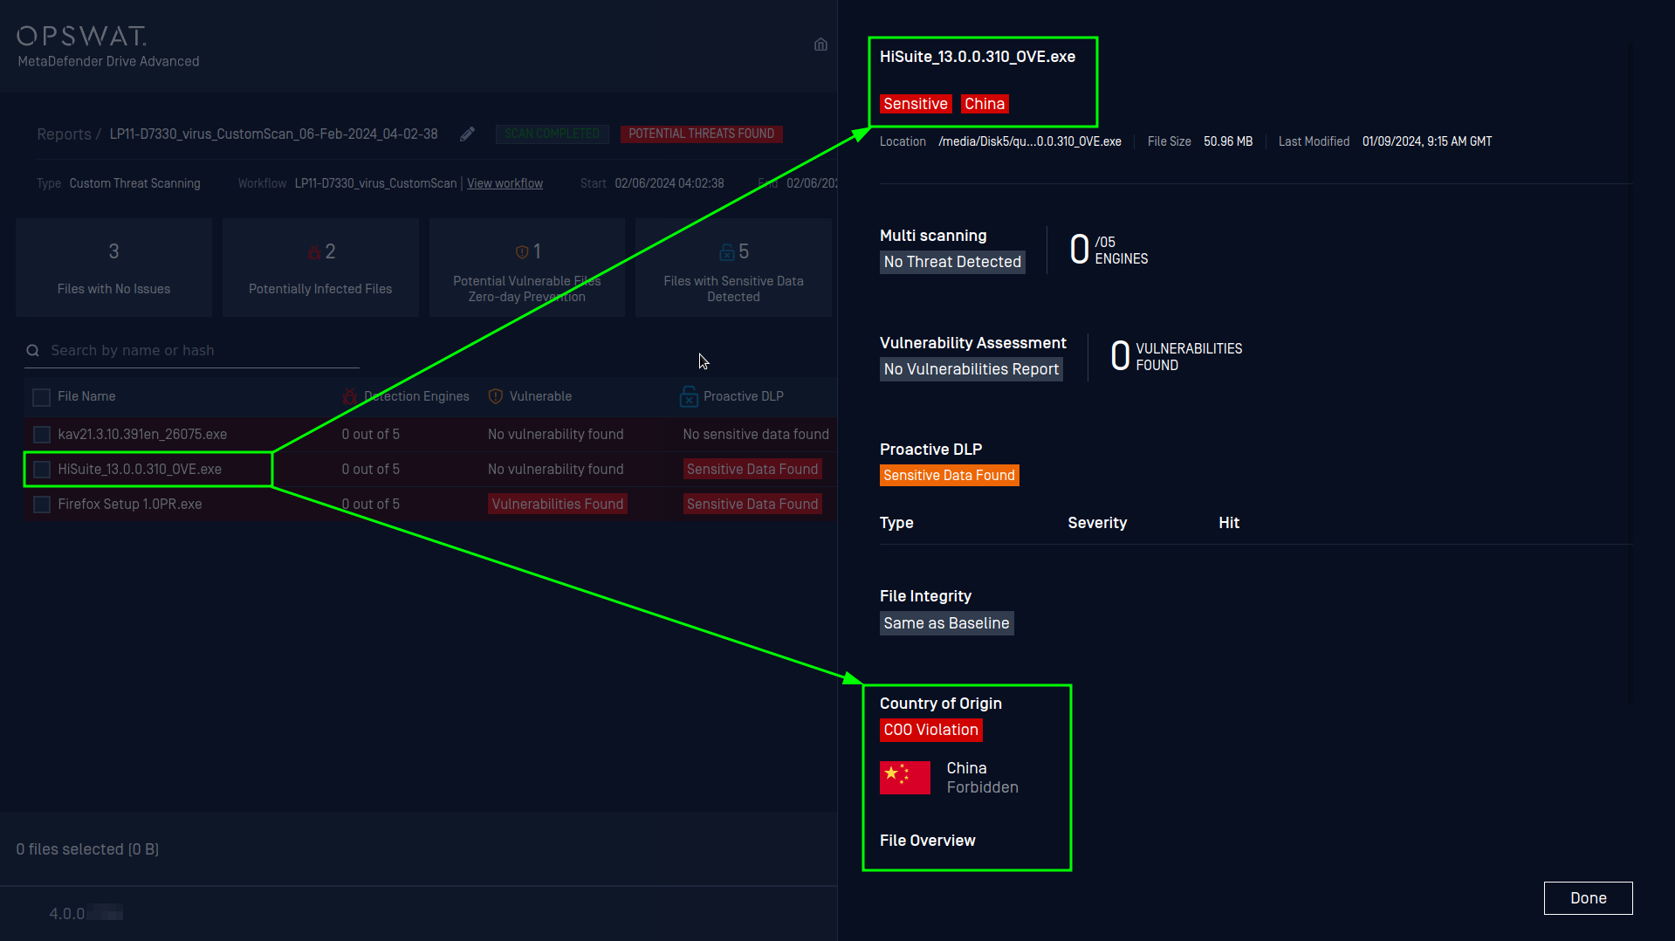The height and width of the screenshot is (941, 1675).
Task: Click the bug icon in the Detection Engines header
Action: [x=350, y=396]
